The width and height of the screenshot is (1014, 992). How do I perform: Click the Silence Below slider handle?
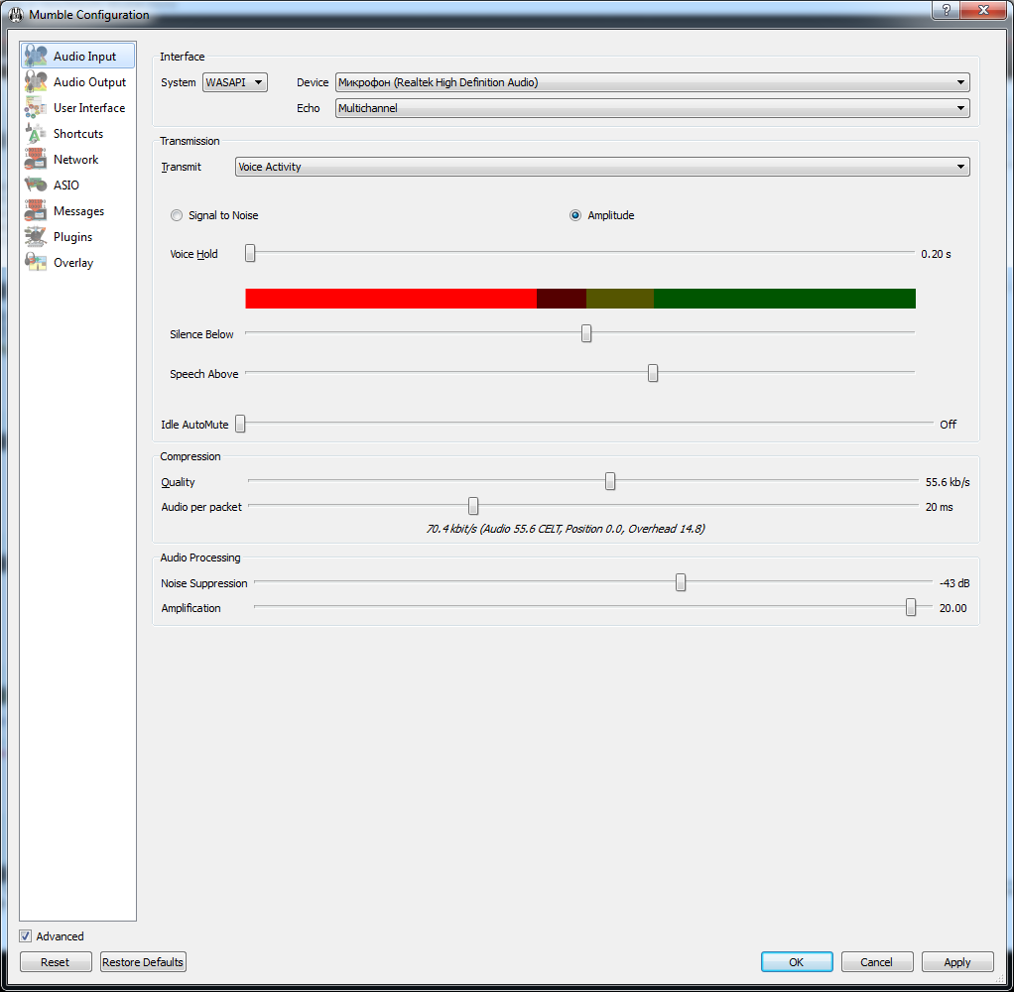(x=586, y=333)
